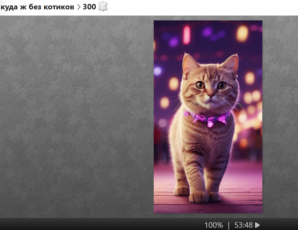Select the 300 piece count label
This screenshot has width=298, height=230.
point(89,7)
